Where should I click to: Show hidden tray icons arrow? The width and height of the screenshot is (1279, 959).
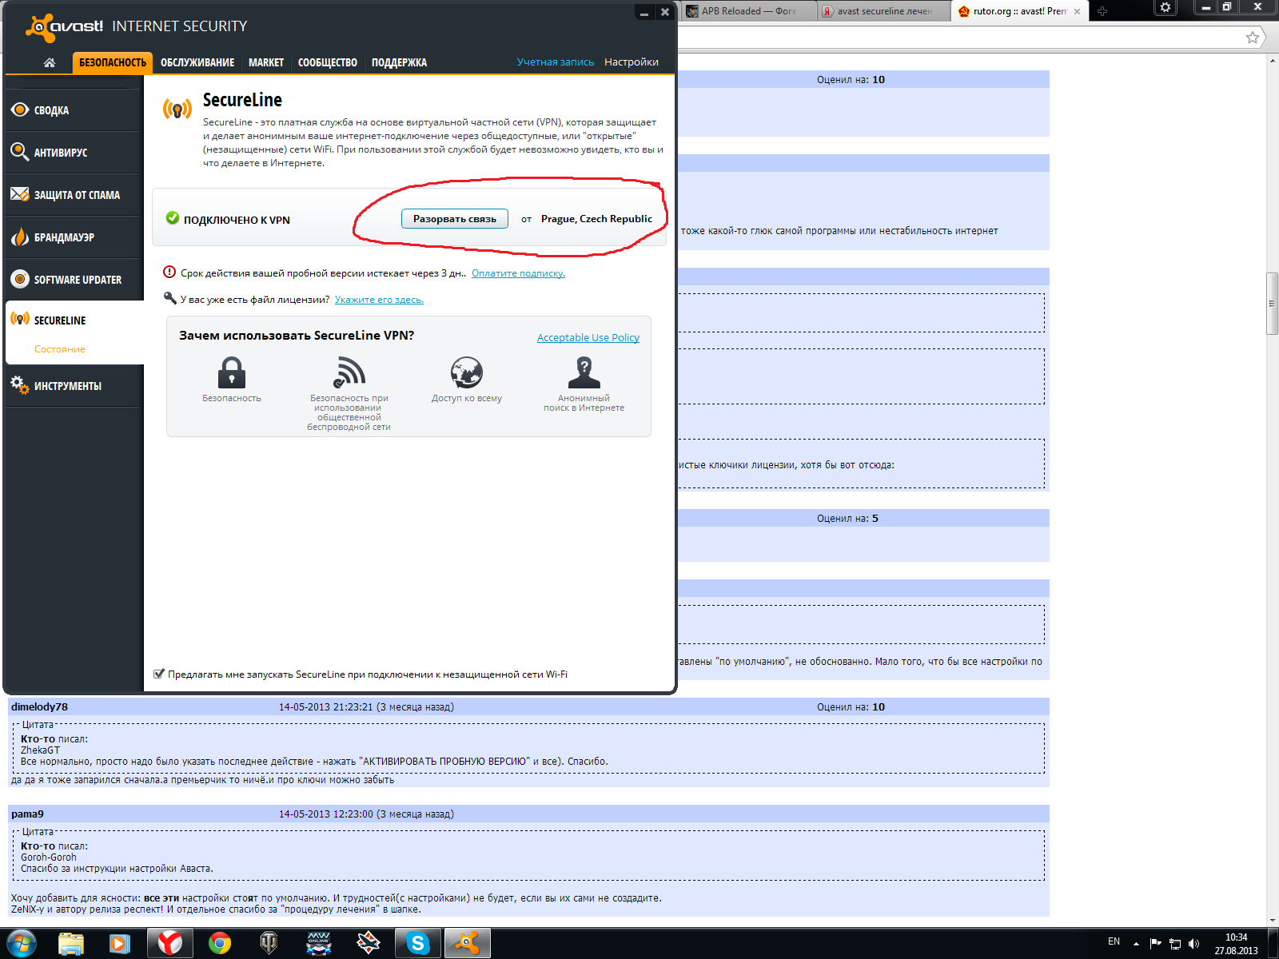(x=1136, y=944)
